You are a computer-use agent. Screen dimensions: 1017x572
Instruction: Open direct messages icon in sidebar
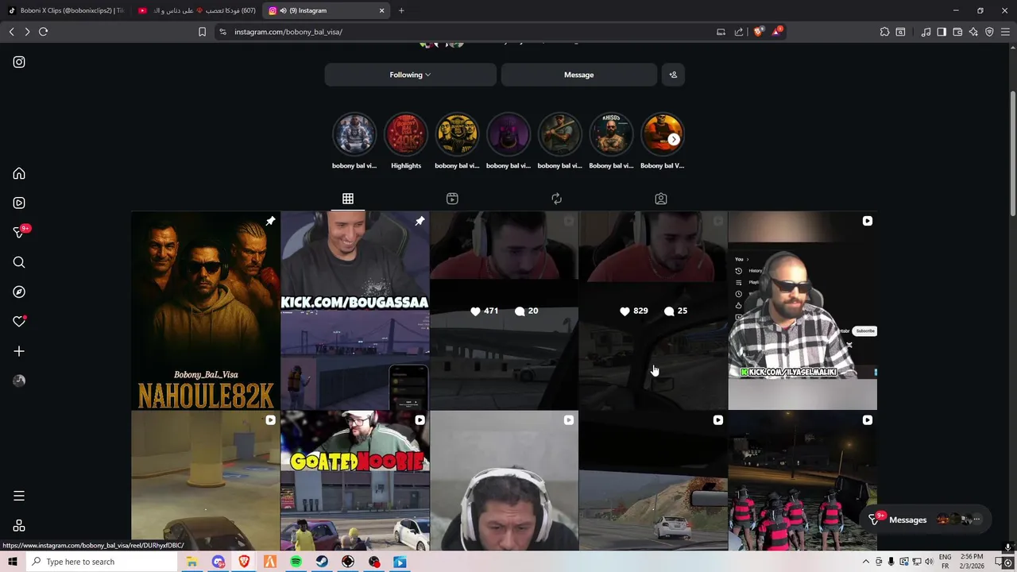[19, 232]
